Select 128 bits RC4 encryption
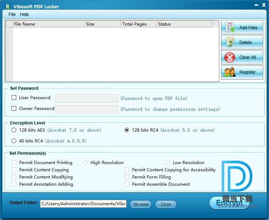 point(127,130)
